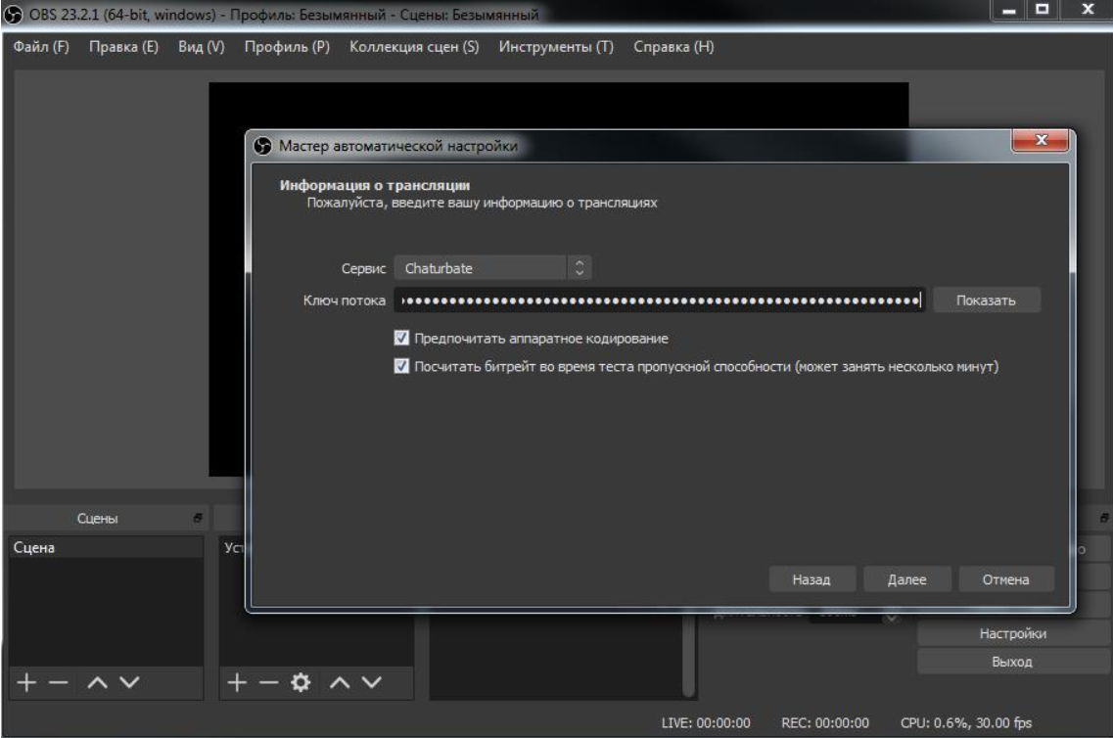
Task: Close the auto-configuration wizard dialog
Action: (x=1040, y=140)
